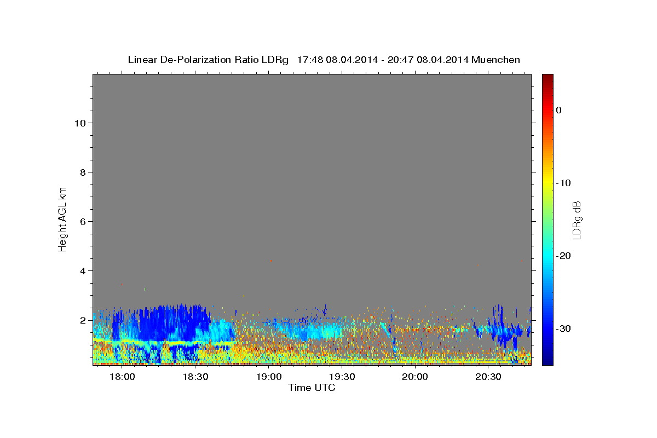Screen dimensions: 657x438
Task: Click the 18:30 time tick label
Action: (x=195, y=377)
